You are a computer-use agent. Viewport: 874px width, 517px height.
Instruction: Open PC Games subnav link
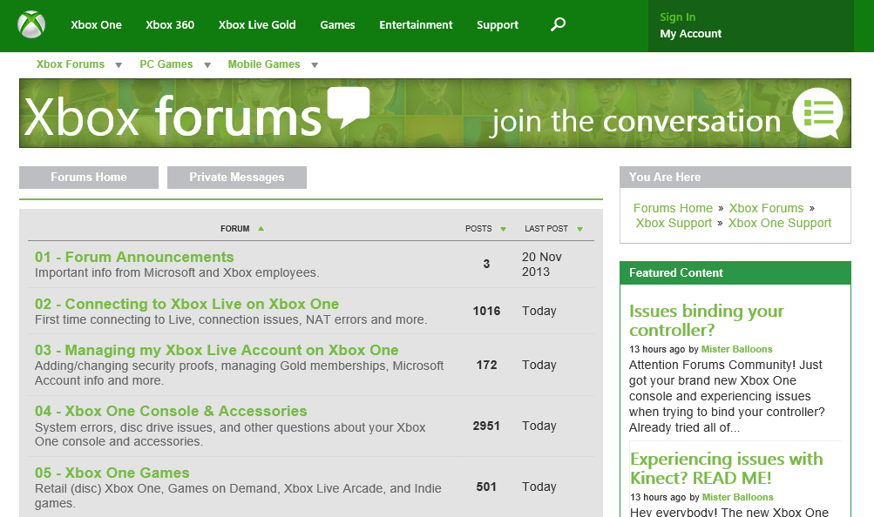[166, 64]
